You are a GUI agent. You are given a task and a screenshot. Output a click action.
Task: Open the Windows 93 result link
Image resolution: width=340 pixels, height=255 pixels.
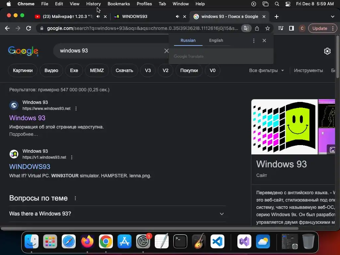coord(27,118)
